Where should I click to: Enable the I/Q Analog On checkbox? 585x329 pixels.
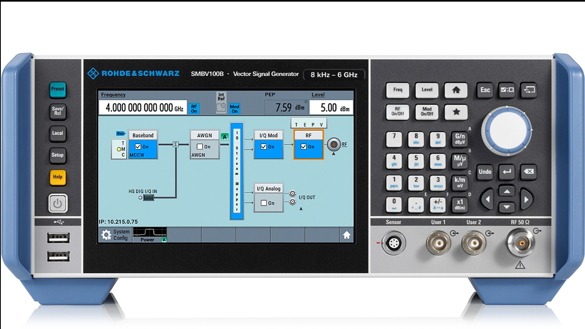264,203
